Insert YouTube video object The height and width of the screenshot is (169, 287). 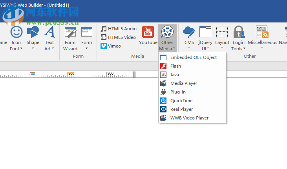tap(148, 32)
